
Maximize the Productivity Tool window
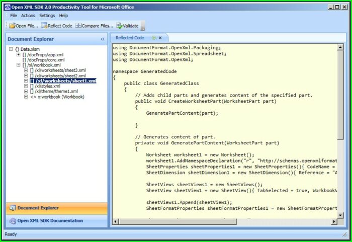[x=337, y=7]
